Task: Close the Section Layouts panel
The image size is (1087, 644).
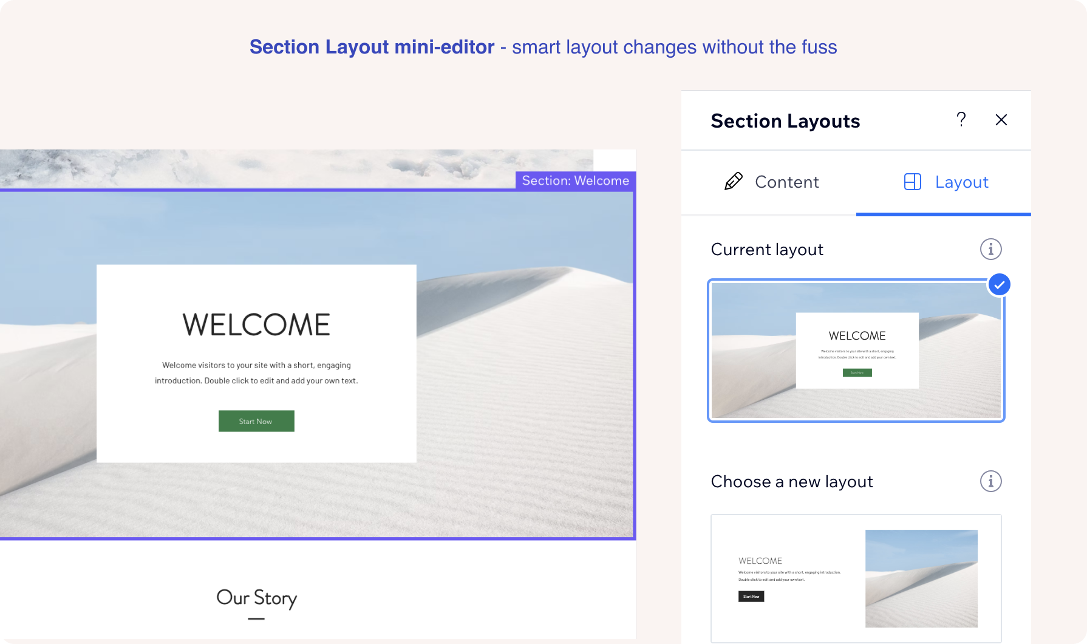Action: 1001,120
